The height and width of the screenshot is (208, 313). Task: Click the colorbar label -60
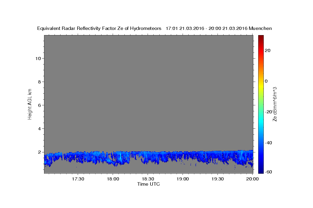coord(268,172)
